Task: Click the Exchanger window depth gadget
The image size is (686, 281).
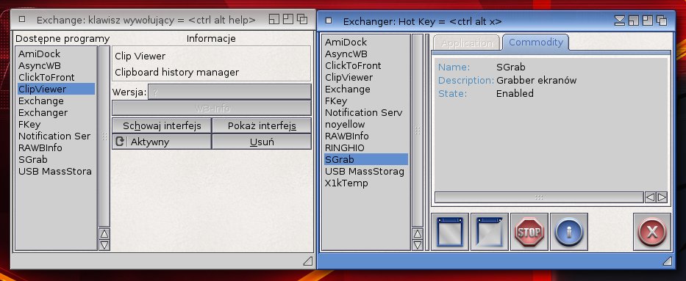Action: pos(662,21)
